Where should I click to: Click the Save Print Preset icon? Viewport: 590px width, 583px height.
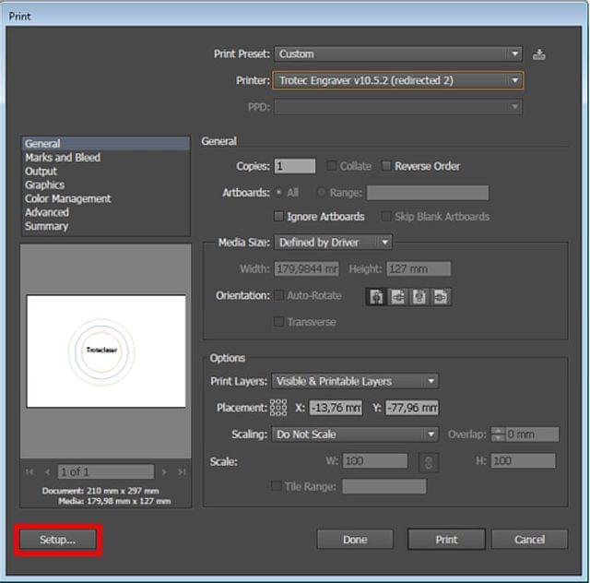coord(539,54)
